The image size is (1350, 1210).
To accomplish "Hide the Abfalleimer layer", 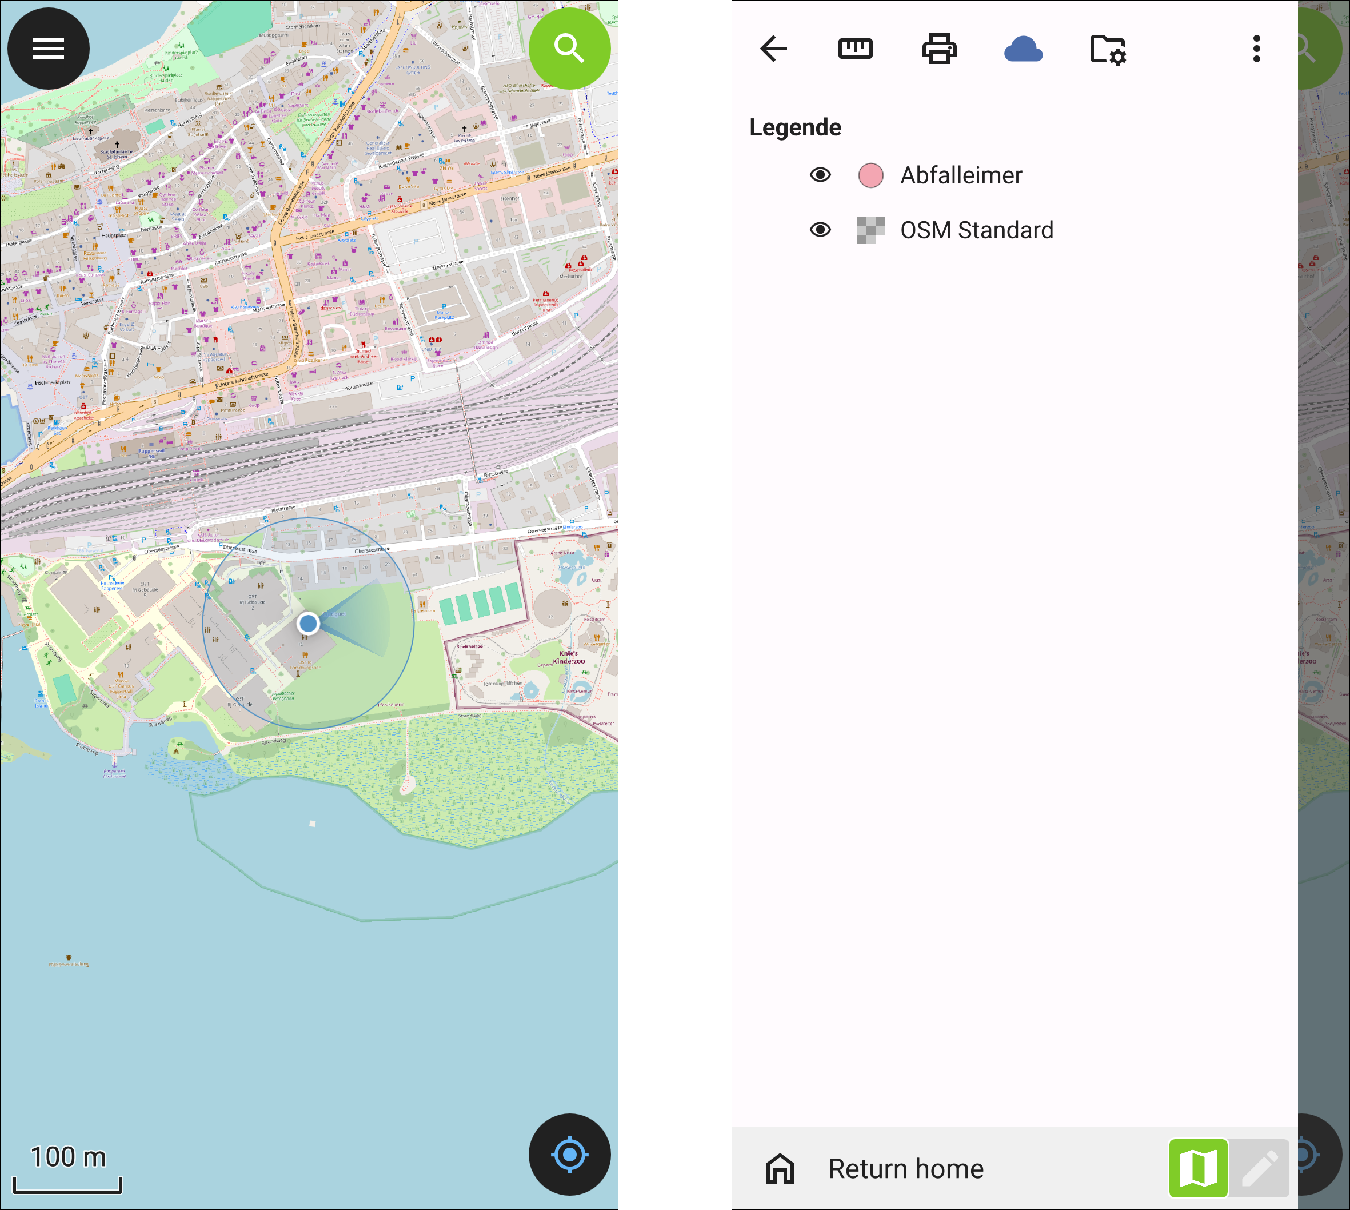I will (820, 175).
